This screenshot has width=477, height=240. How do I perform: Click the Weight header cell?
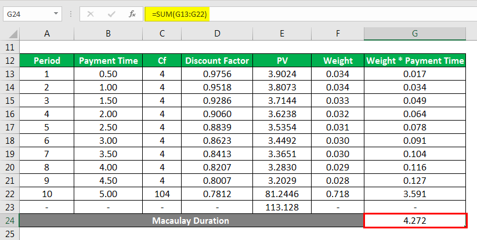338,60
